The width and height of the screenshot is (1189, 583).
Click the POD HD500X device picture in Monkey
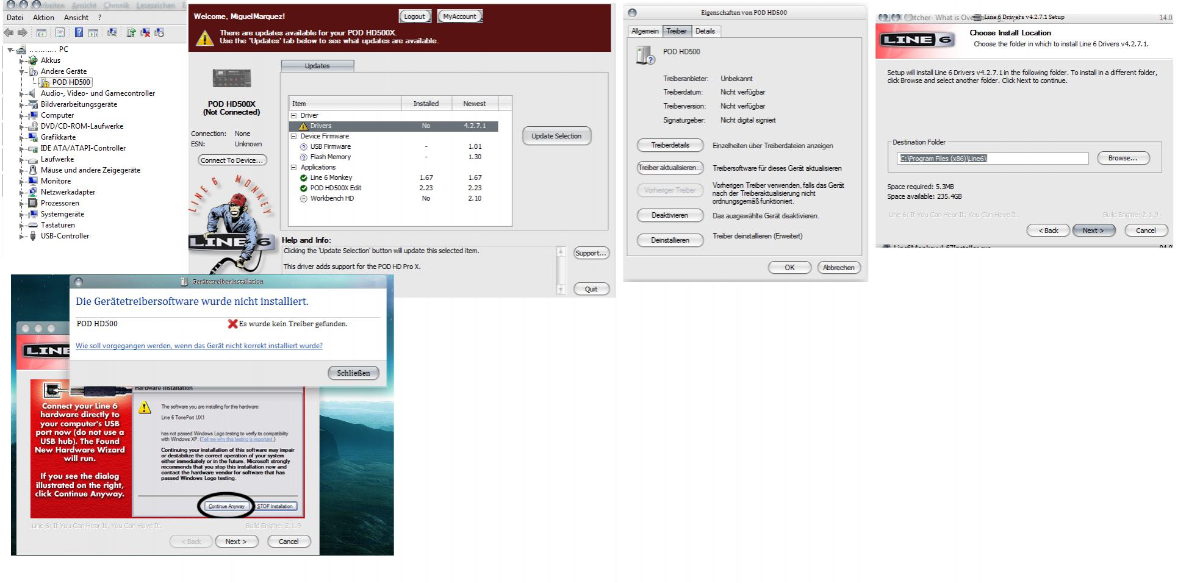pos(232,78)
